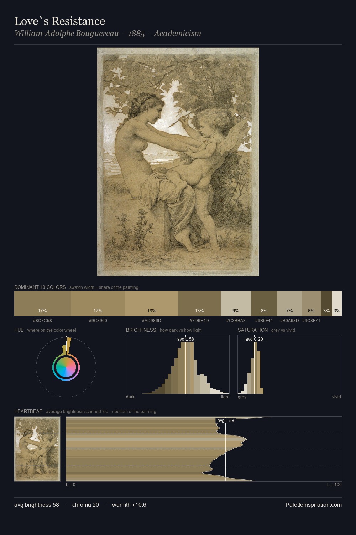
Task: Click the artist name William-Adolphe Bouguereau
Action: coord(67,34)
